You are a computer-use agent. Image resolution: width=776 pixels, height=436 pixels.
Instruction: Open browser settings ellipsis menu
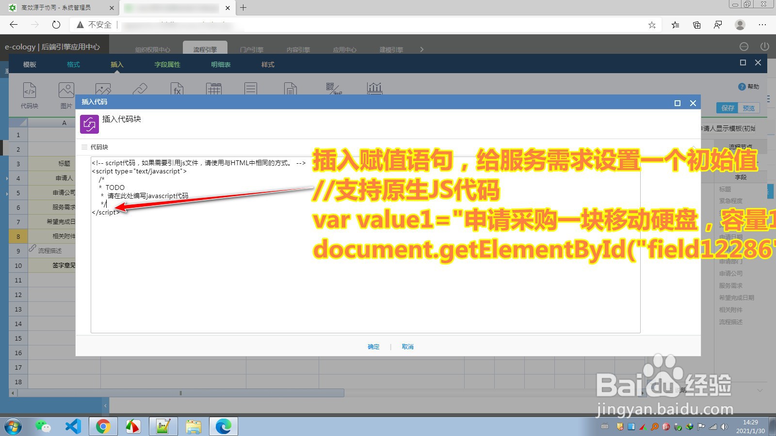pos(762,25)
